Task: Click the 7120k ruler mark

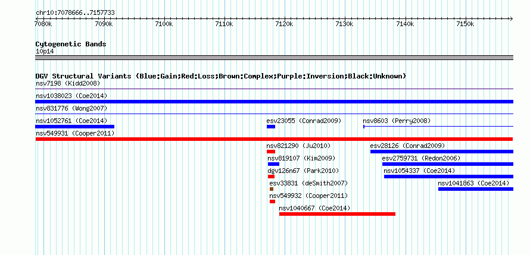Action: click(284, 24)
